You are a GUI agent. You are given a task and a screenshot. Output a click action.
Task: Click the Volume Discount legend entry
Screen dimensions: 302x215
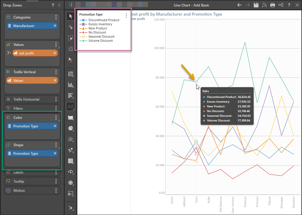[x=96, y=41]
